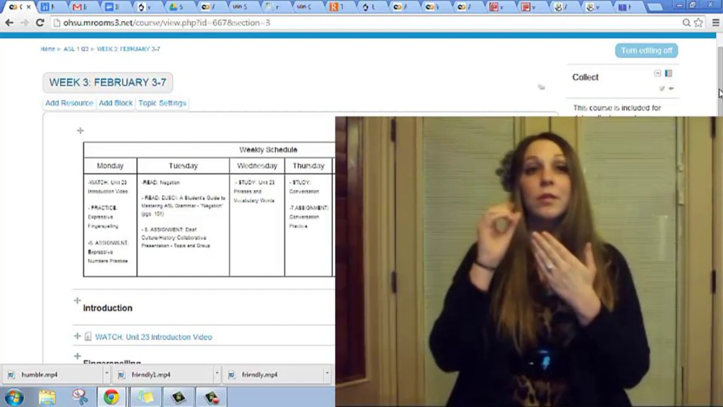Open Snipping Tool from the taskbar
The width and height of the screenshot is (723, 407).
pos(80,397)
